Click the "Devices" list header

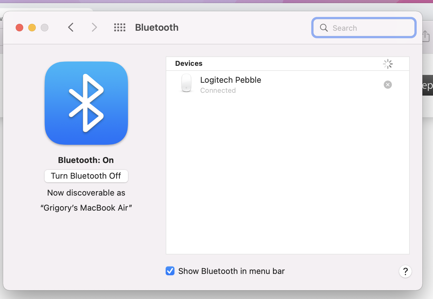pos(189,63)
